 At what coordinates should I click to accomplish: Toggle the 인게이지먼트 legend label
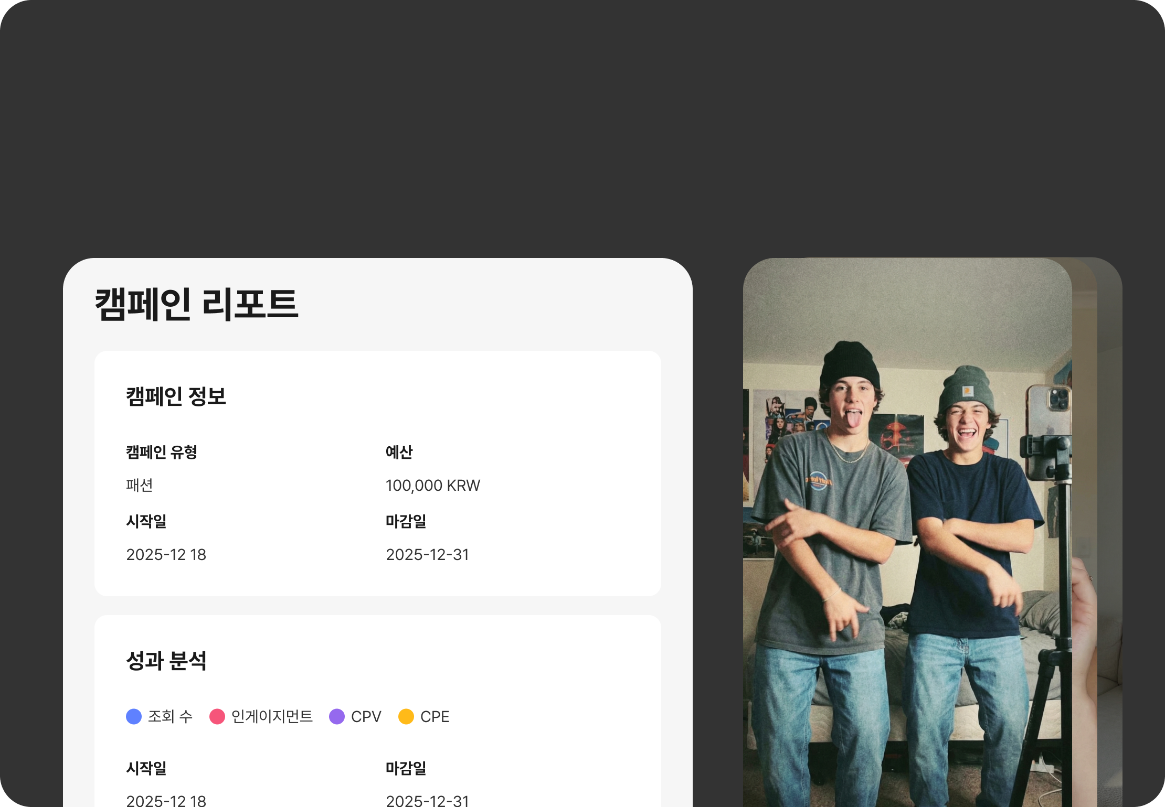pyautogui.click(x=272, y=716)
